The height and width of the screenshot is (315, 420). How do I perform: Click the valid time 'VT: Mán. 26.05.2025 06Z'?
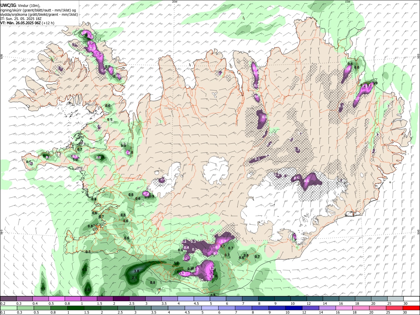(20, 23)
